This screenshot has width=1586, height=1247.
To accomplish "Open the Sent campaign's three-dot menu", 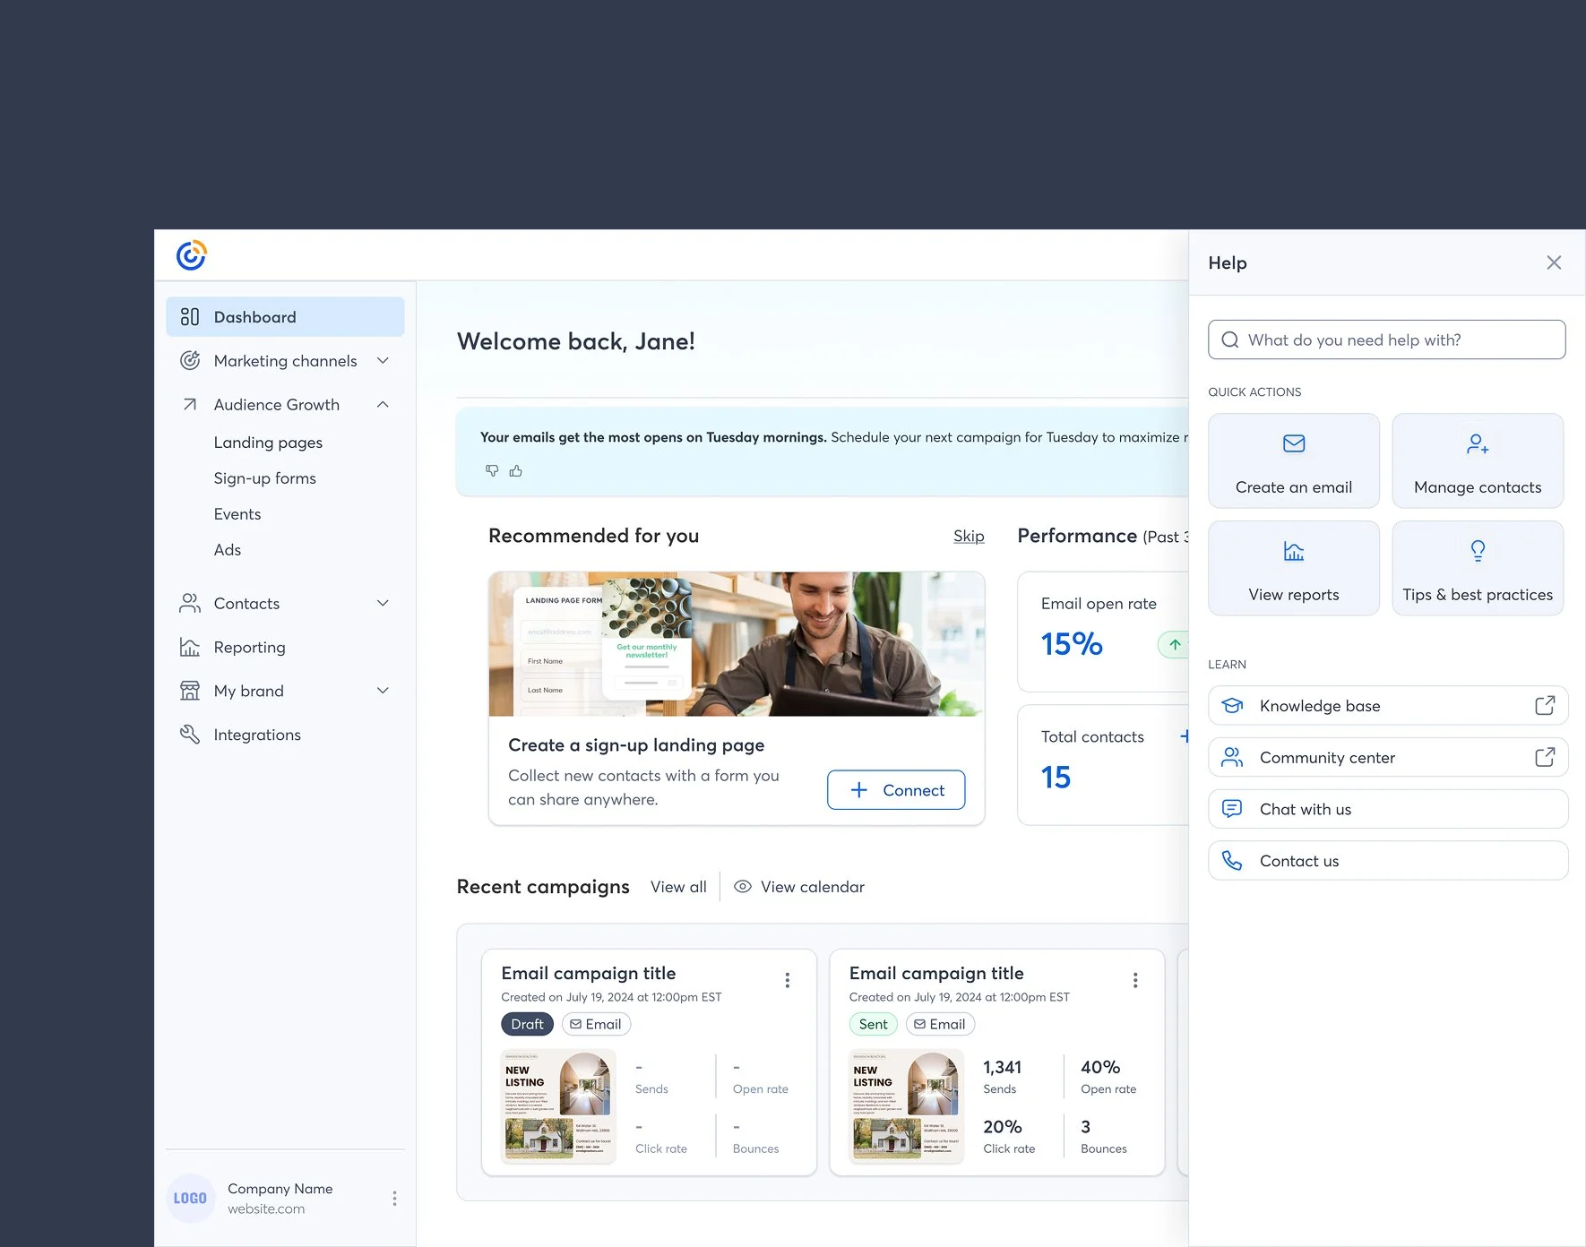I will (x=1135, y=980).
